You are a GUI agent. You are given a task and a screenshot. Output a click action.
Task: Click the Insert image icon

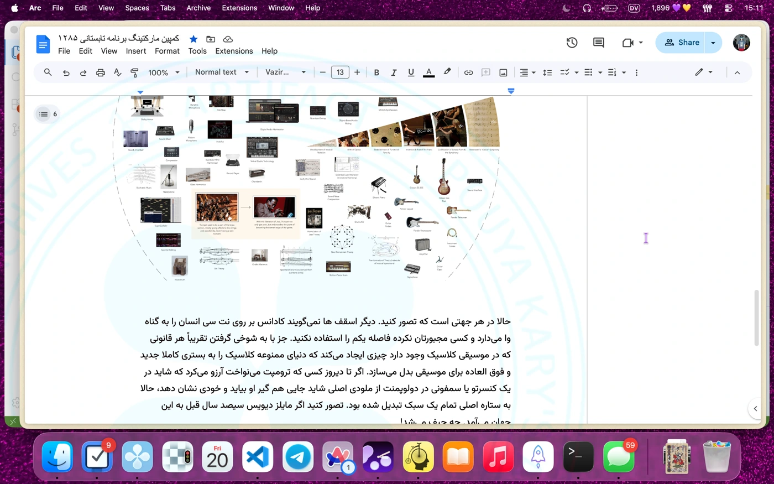coord(503,72)
